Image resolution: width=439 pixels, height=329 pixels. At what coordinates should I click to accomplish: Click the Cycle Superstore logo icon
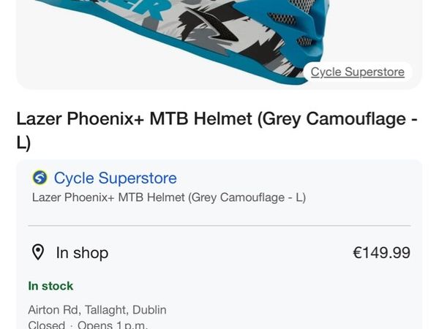(x=40, y=178)
